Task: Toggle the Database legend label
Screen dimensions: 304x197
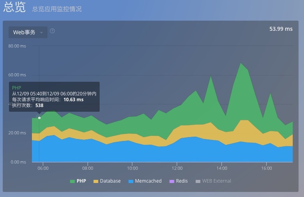Action: [110, 181]
